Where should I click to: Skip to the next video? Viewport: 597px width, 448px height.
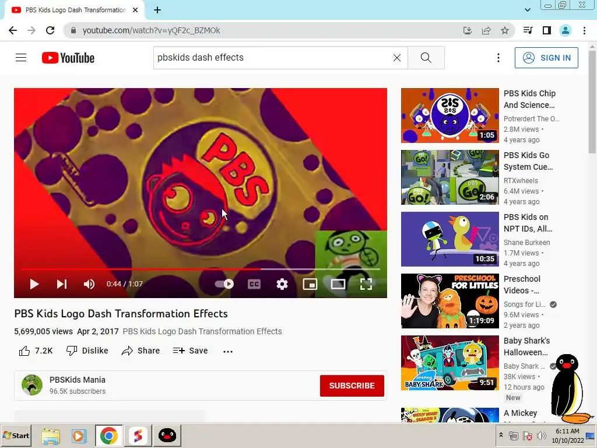tap(62, 284)
